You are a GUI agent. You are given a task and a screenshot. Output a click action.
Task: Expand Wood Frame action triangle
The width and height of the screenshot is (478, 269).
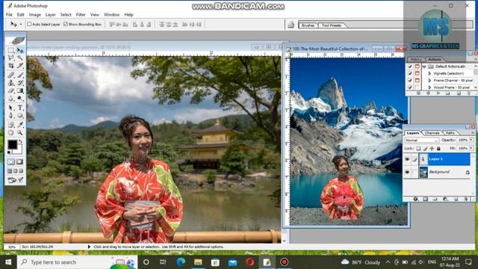(x=429, y=87)
